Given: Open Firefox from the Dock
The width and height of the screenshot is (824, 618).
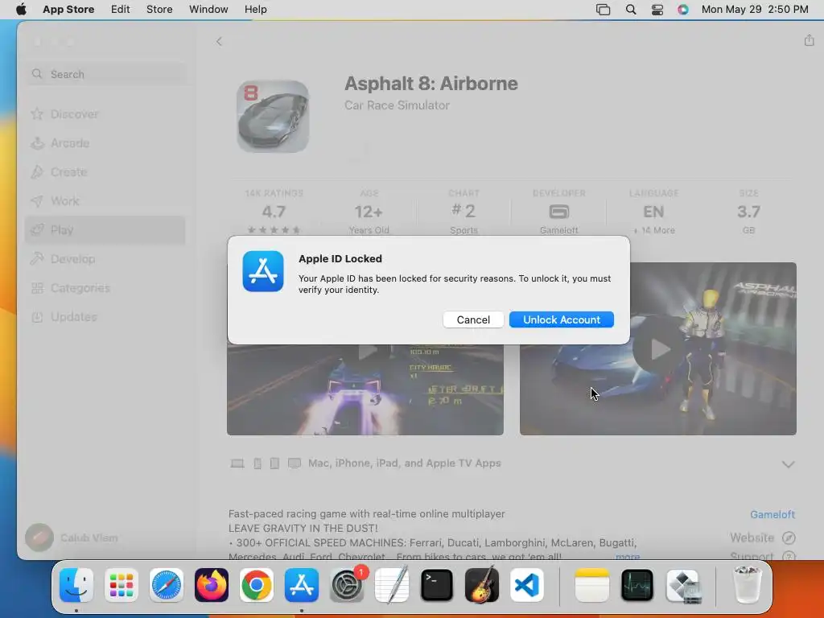Looking at the screenshot, I should tap(212, 585).
